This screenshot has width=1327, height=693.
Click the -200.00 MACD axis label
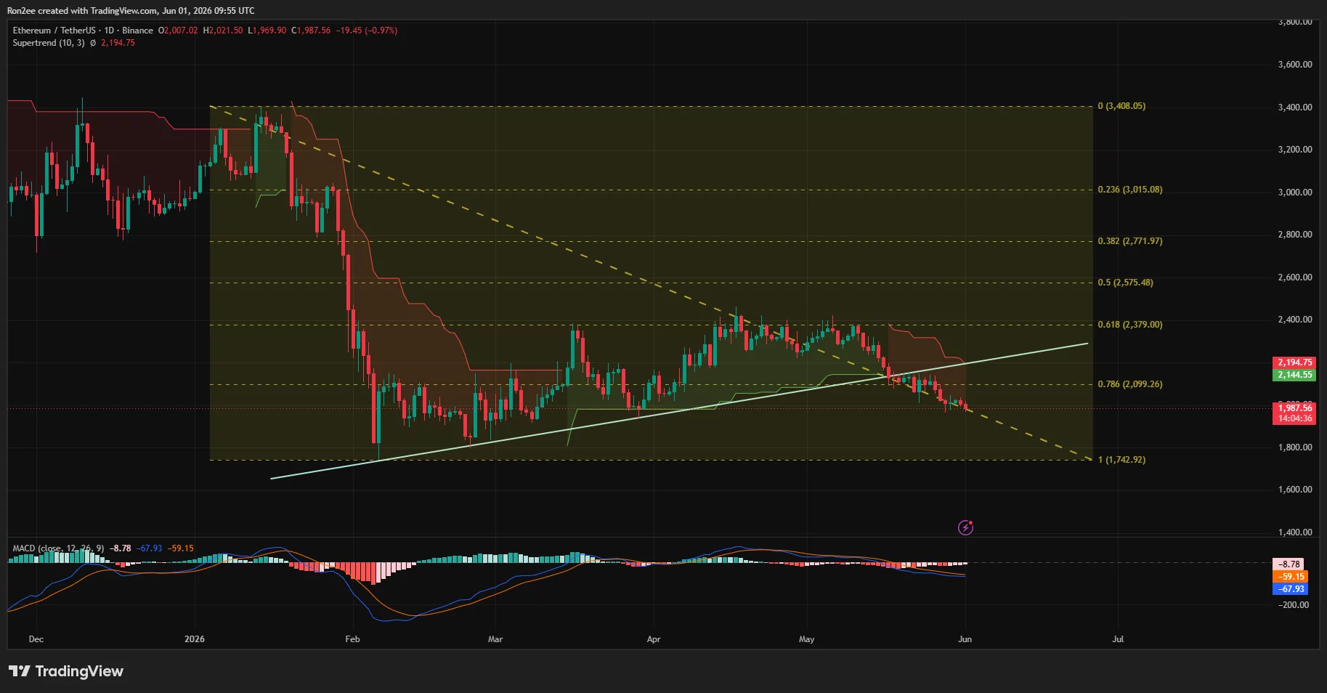(1293, 605)
